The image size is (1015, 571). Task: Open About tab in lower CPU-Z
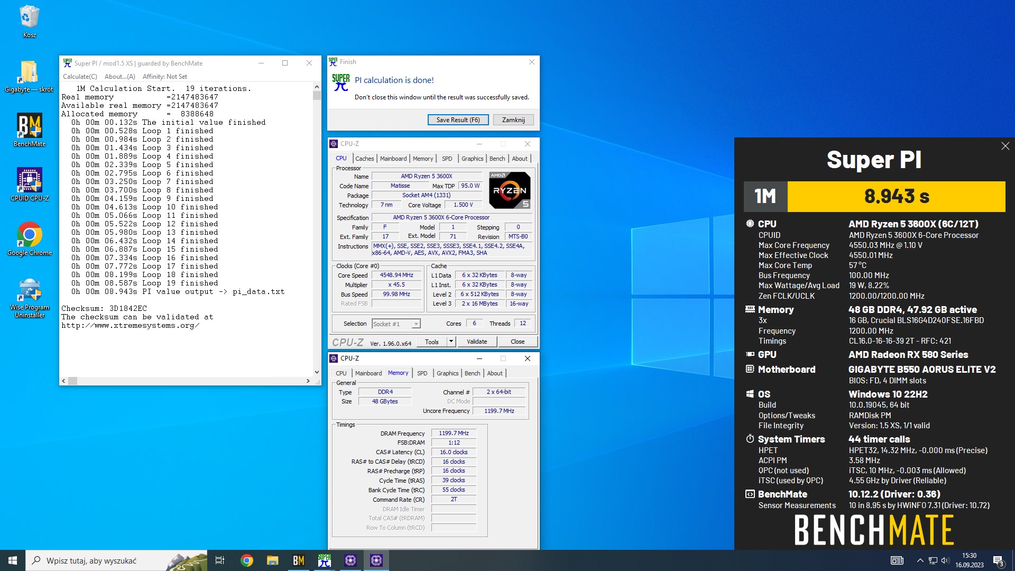[495, 373]
